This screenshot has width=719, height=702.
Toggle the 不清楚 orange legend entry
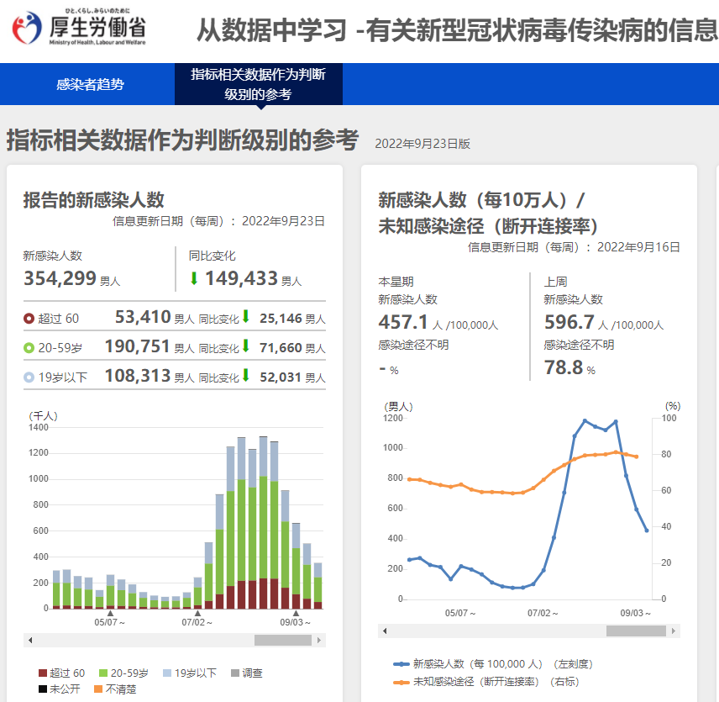(x=115, y=689)
